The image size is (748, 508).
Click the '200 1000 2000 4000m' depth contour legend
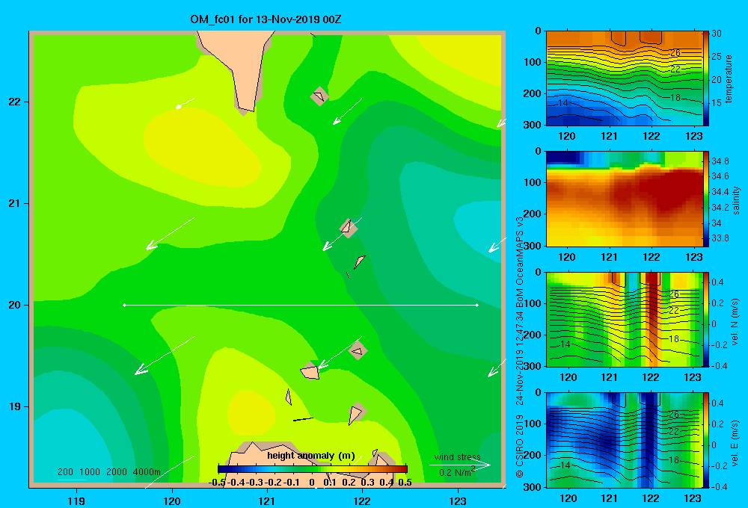109,472
